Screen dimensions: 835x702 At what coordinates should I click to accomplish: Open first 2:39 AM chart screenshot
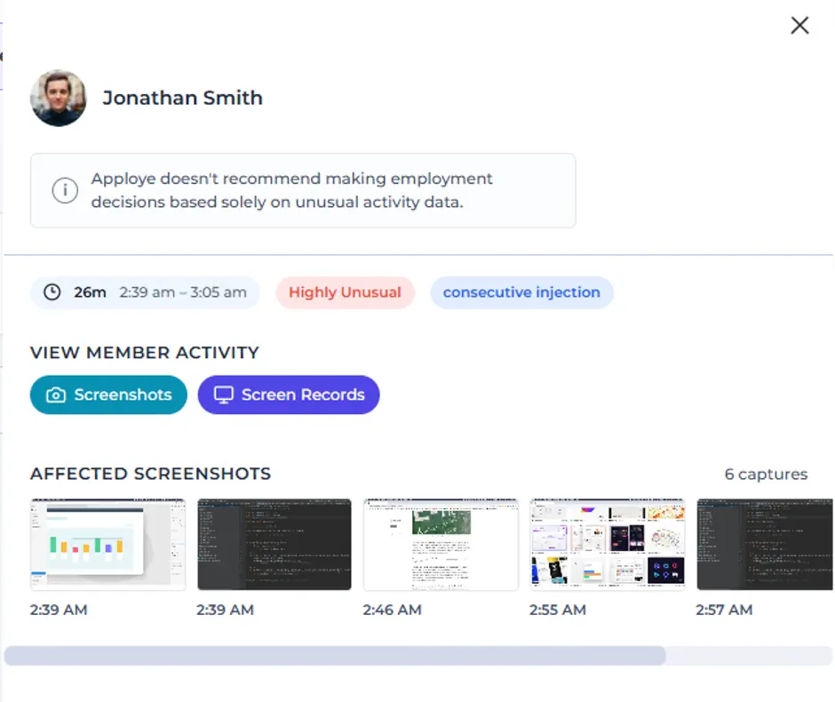pyautogui.click(x=108, y=545)
